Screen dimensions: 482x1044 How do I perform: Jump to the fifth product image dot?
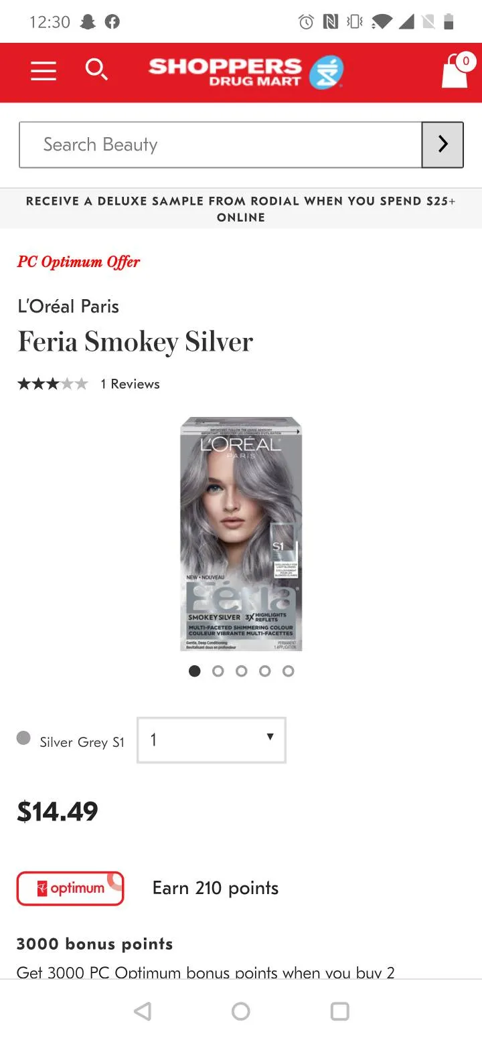click(289, 671)
